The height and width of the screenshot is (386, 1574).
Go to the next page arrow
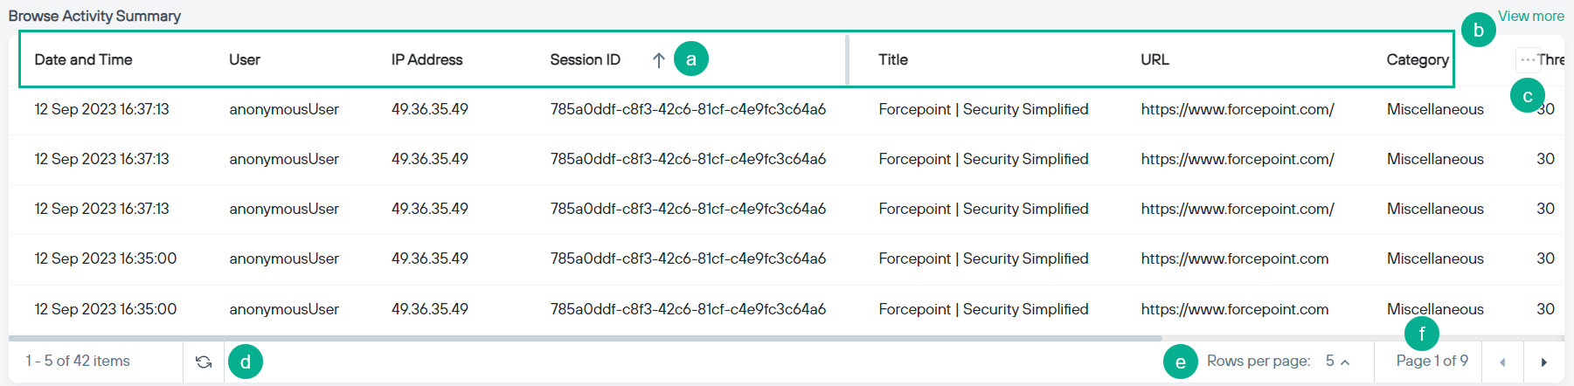click(x=1544, y=362)
